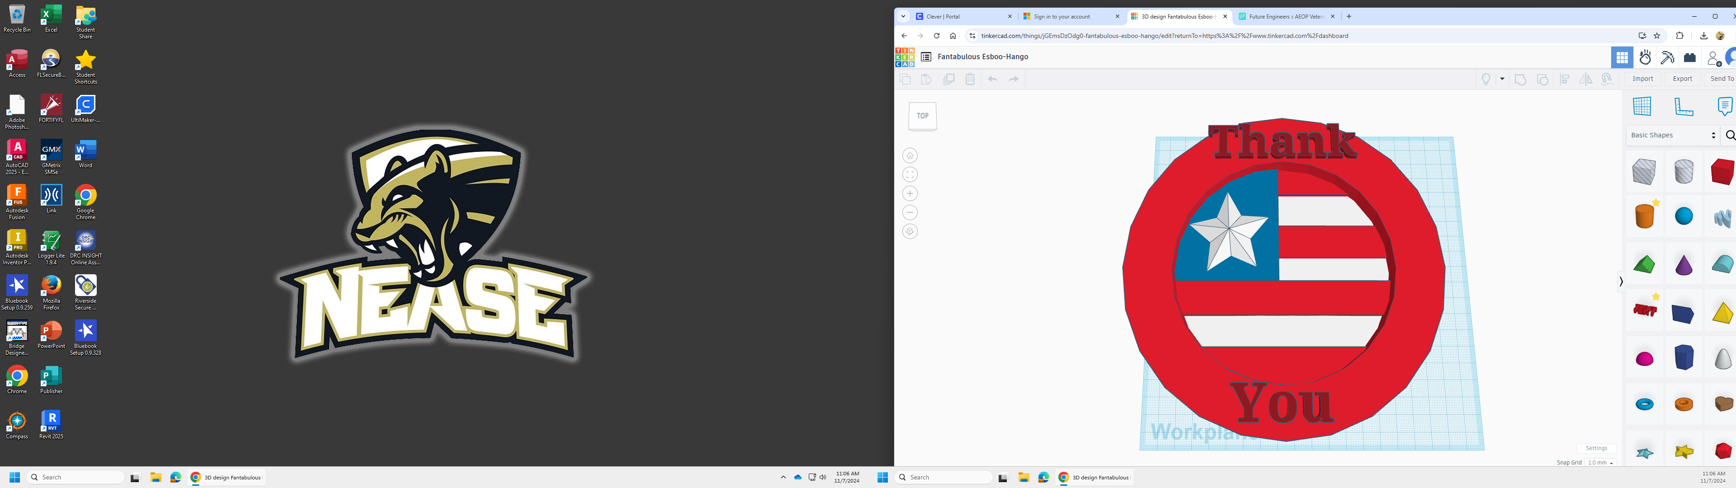Pick the blue Sphere shape
The image size is (1736, 488).
click(x=1684, y=216)
